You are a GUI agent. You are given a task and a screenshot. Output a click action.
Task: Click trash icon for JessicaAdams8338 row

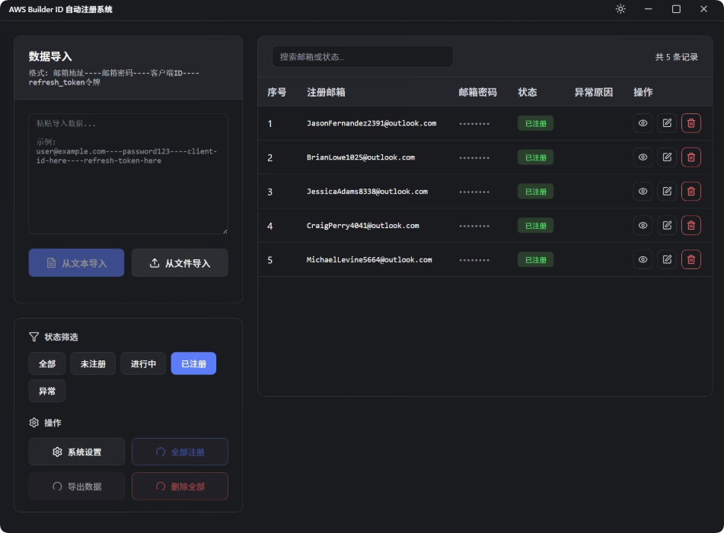pos(691,192)
